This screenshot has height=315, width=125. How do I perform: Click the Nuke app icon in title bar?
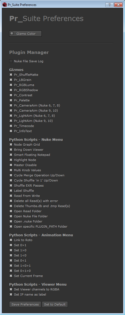(x=4, y=5)
